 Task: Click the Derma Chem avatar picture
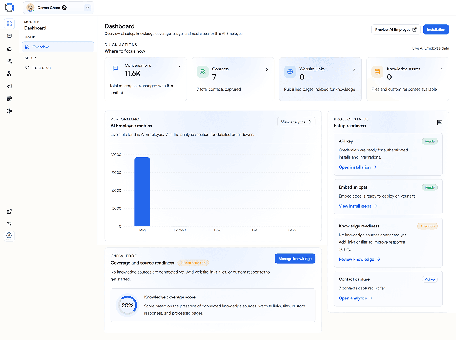[31, 8]
